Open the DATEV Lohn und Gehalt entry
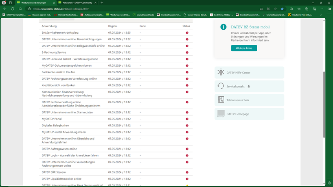 (70, 59)
